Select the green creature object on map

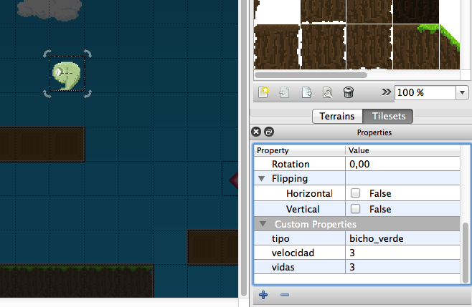(67, 75)
